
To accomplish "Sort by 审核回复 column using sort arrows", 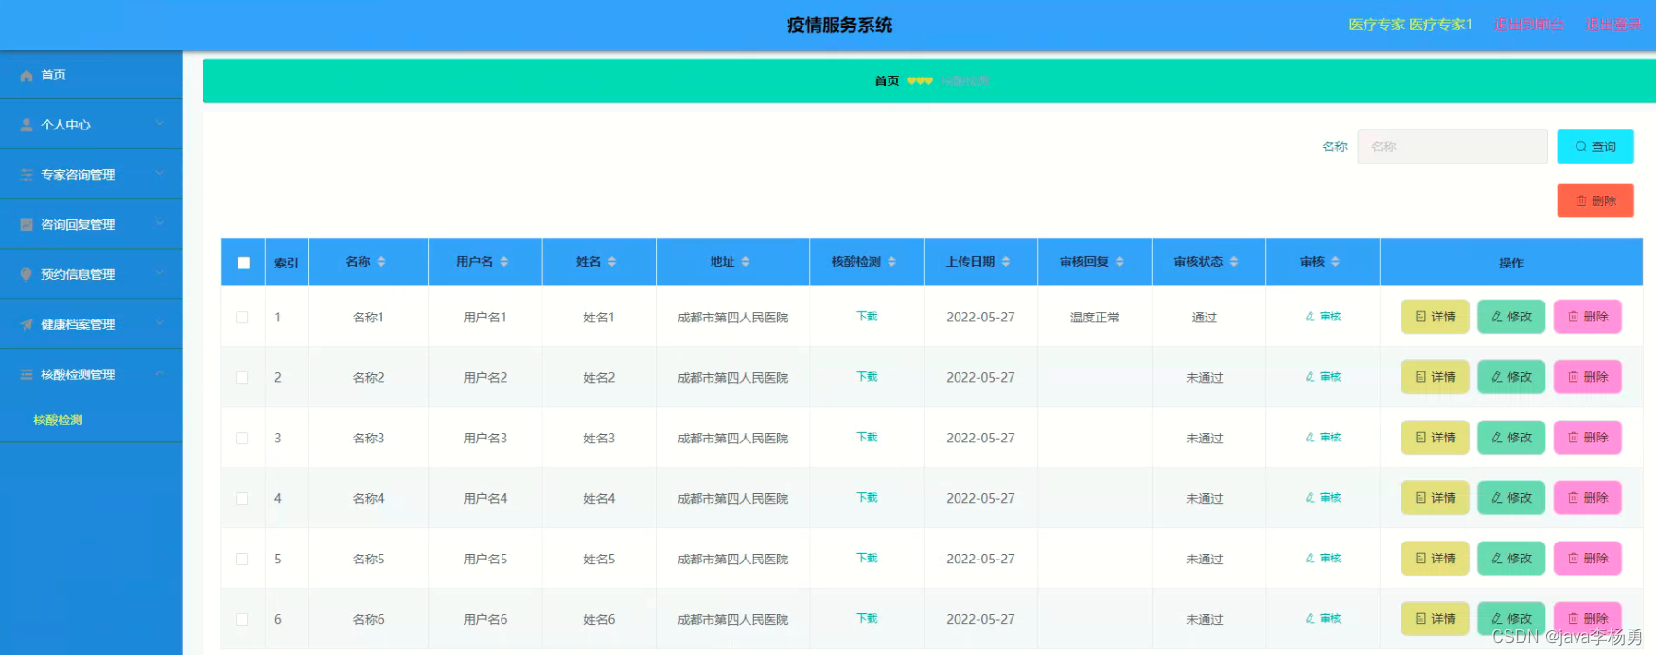I will tap(1120, 262).
